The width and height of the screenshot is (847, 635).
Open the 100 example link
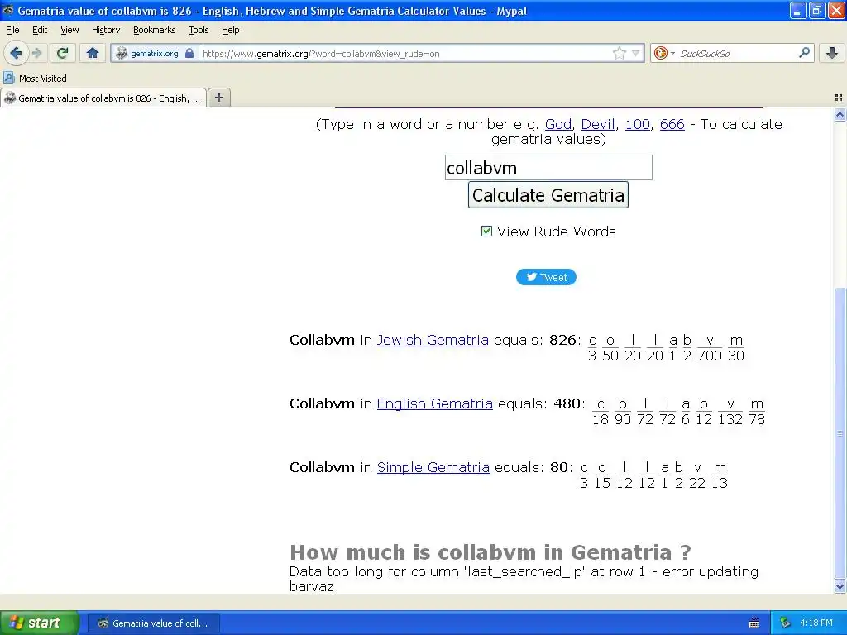coord(637,124)
